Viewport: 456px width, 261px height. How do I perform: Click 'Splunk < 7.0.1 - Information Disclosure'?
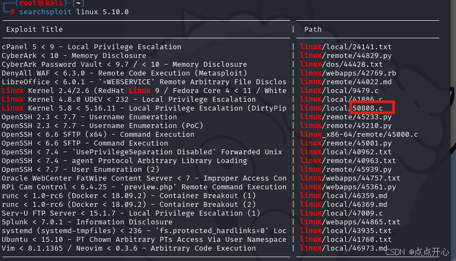[x=87, y=222]
